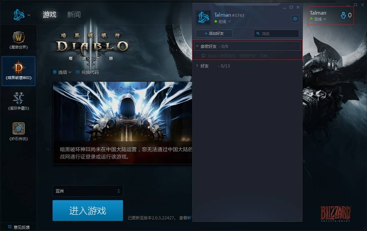Open the 在线 status dropdown in friends panel
This screenshot has width=367, height=231.
point(223,21)
